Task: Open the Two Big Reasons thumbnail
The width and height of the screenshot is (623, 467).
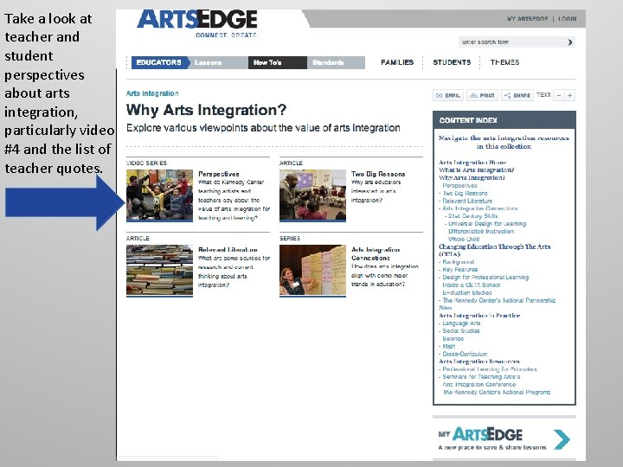Action: coord(312,195)
